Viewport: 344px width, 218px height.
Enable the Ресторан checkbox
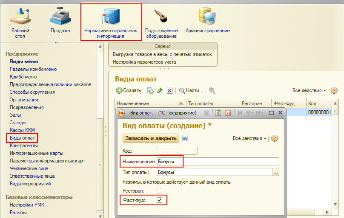tap(160, 191)
